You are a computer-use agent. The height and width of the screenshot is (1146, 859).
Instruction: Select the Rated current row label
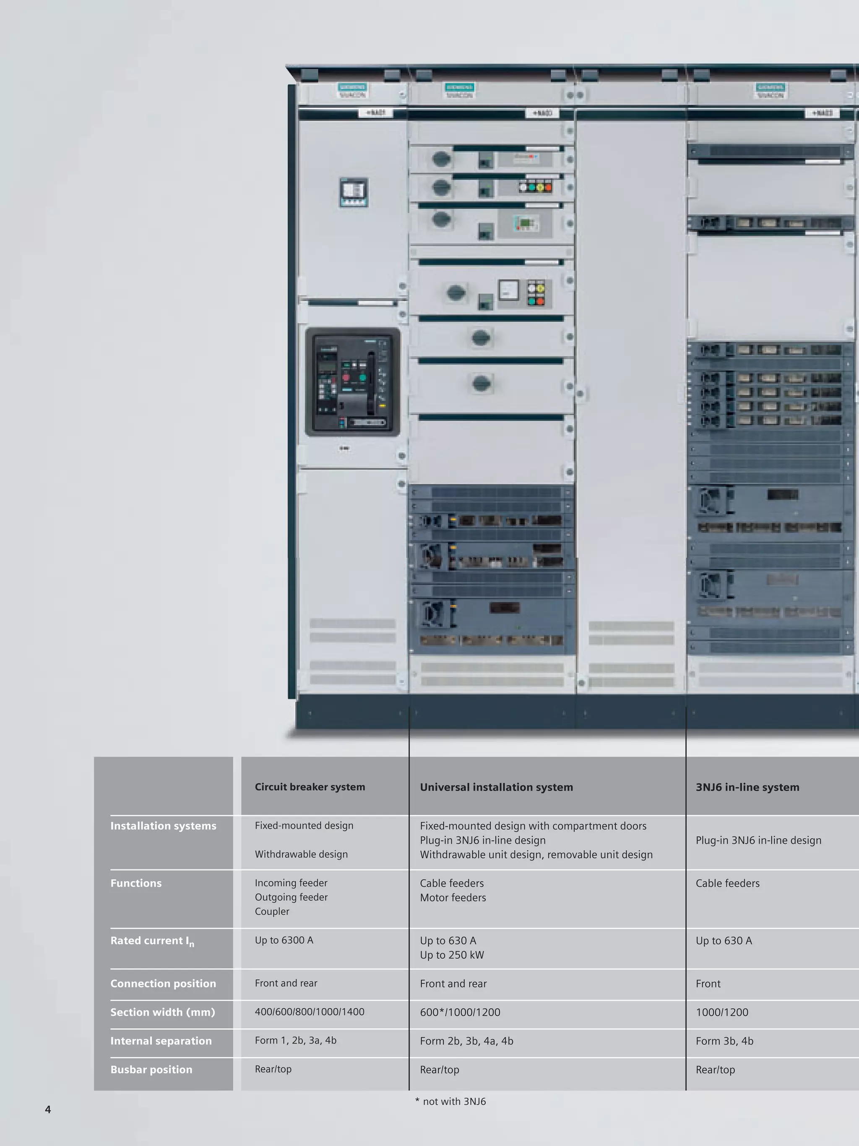(x=152, y=941)
